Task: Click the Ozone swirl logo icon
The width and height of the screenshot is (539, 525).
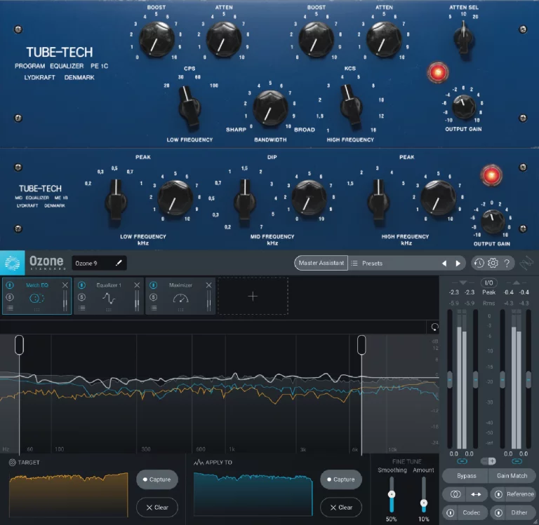Action: (13, 263)
